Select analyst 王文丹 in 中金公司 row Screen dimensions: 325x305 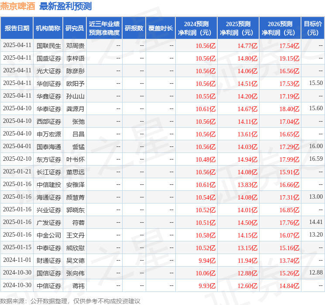tap(75, 235)
